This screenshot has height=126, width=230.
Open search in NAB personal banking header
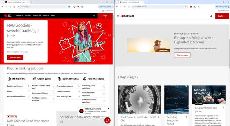94,16
